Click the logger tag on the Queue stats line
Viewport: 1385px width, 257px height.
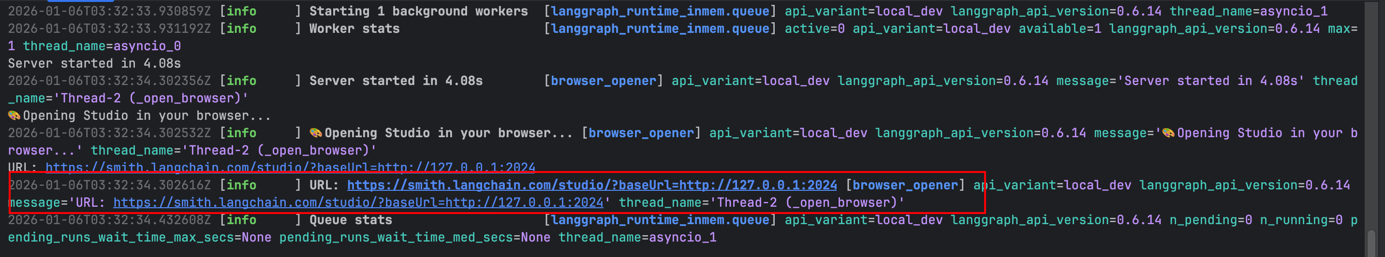pos(660,220)
